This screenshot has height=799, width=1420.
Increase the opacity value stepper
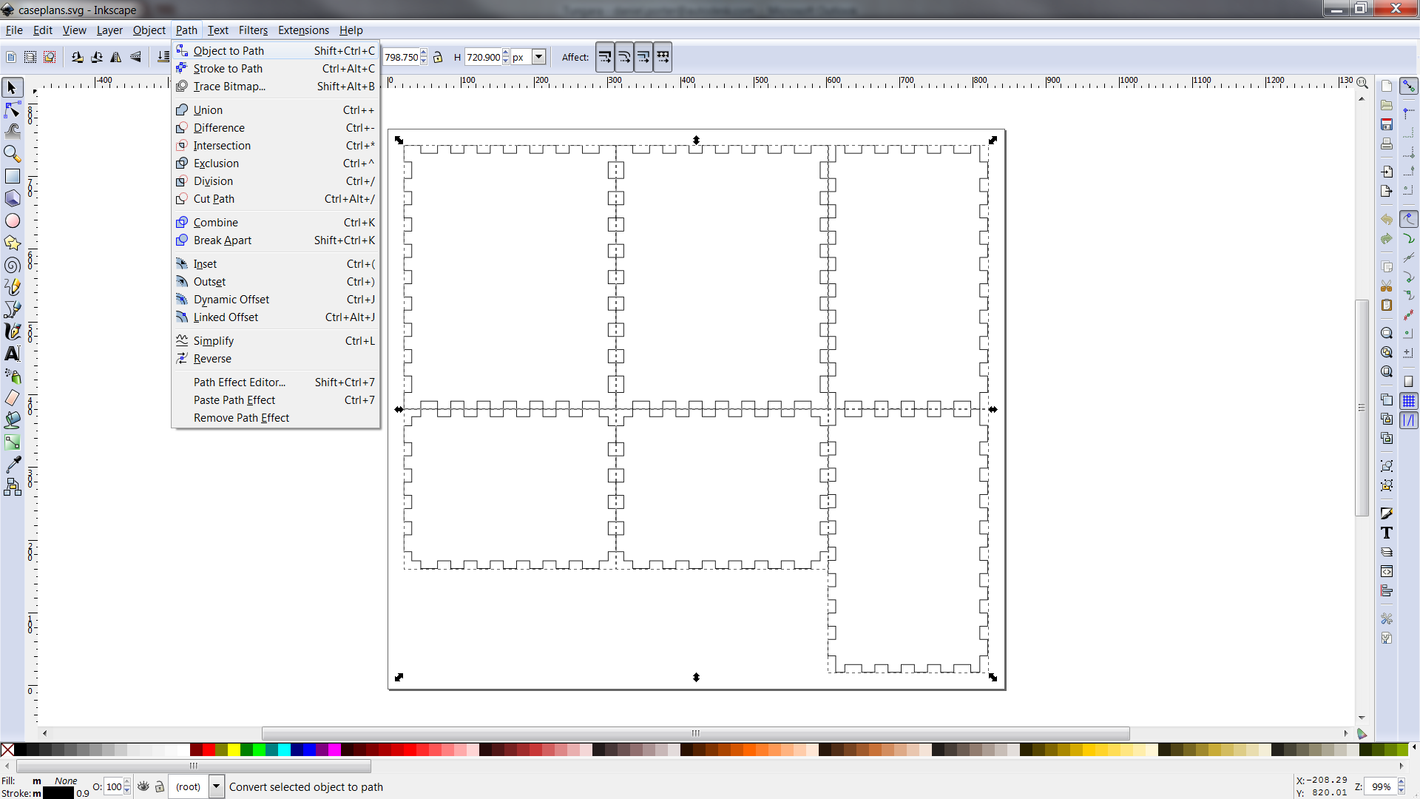127,782
